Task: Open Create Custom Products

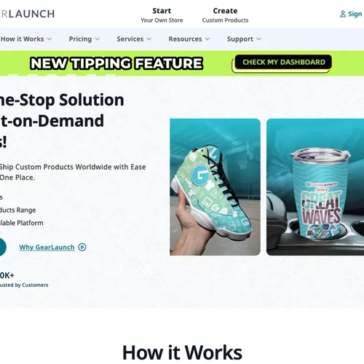Action: click(x=225, y=15)
